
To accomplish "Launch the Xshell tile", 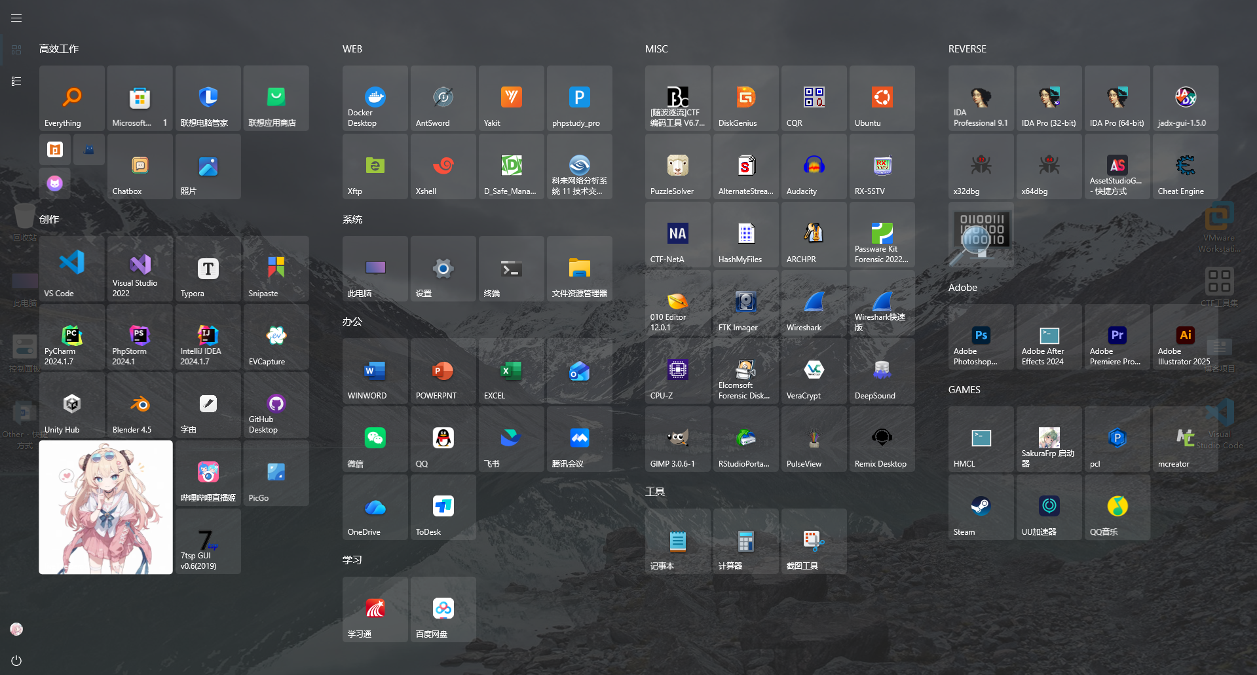I will 443,166.
